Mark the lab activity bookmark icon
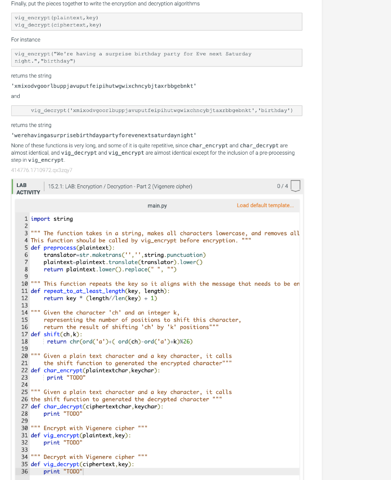The image size is (391, 480). click(295, 186)
